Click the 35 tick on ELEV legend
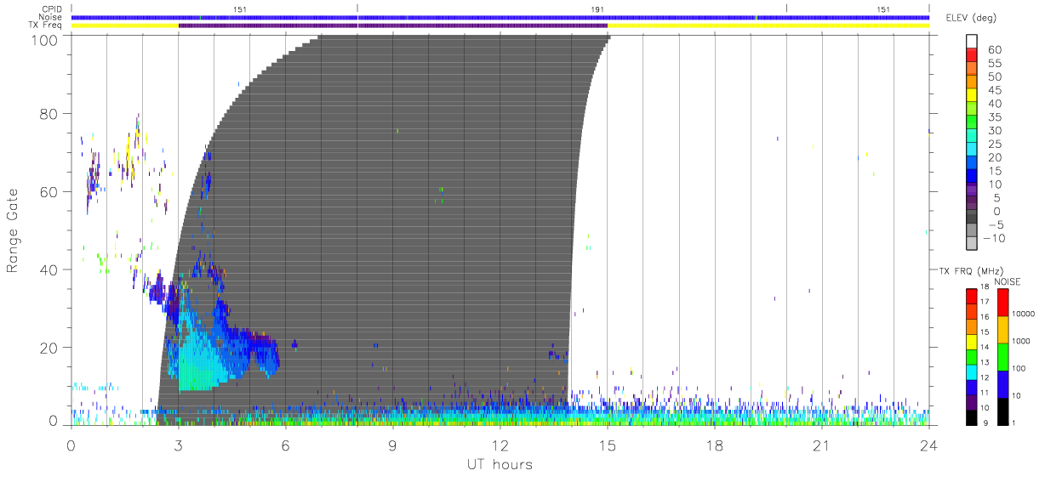Screen dimensions: 1045x482 click(994, 117)
